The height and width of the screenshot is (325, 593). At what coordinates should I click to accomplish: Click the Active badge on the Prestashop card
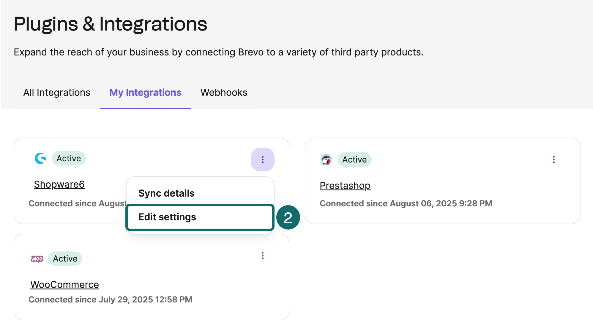click(x=354, y=160)
